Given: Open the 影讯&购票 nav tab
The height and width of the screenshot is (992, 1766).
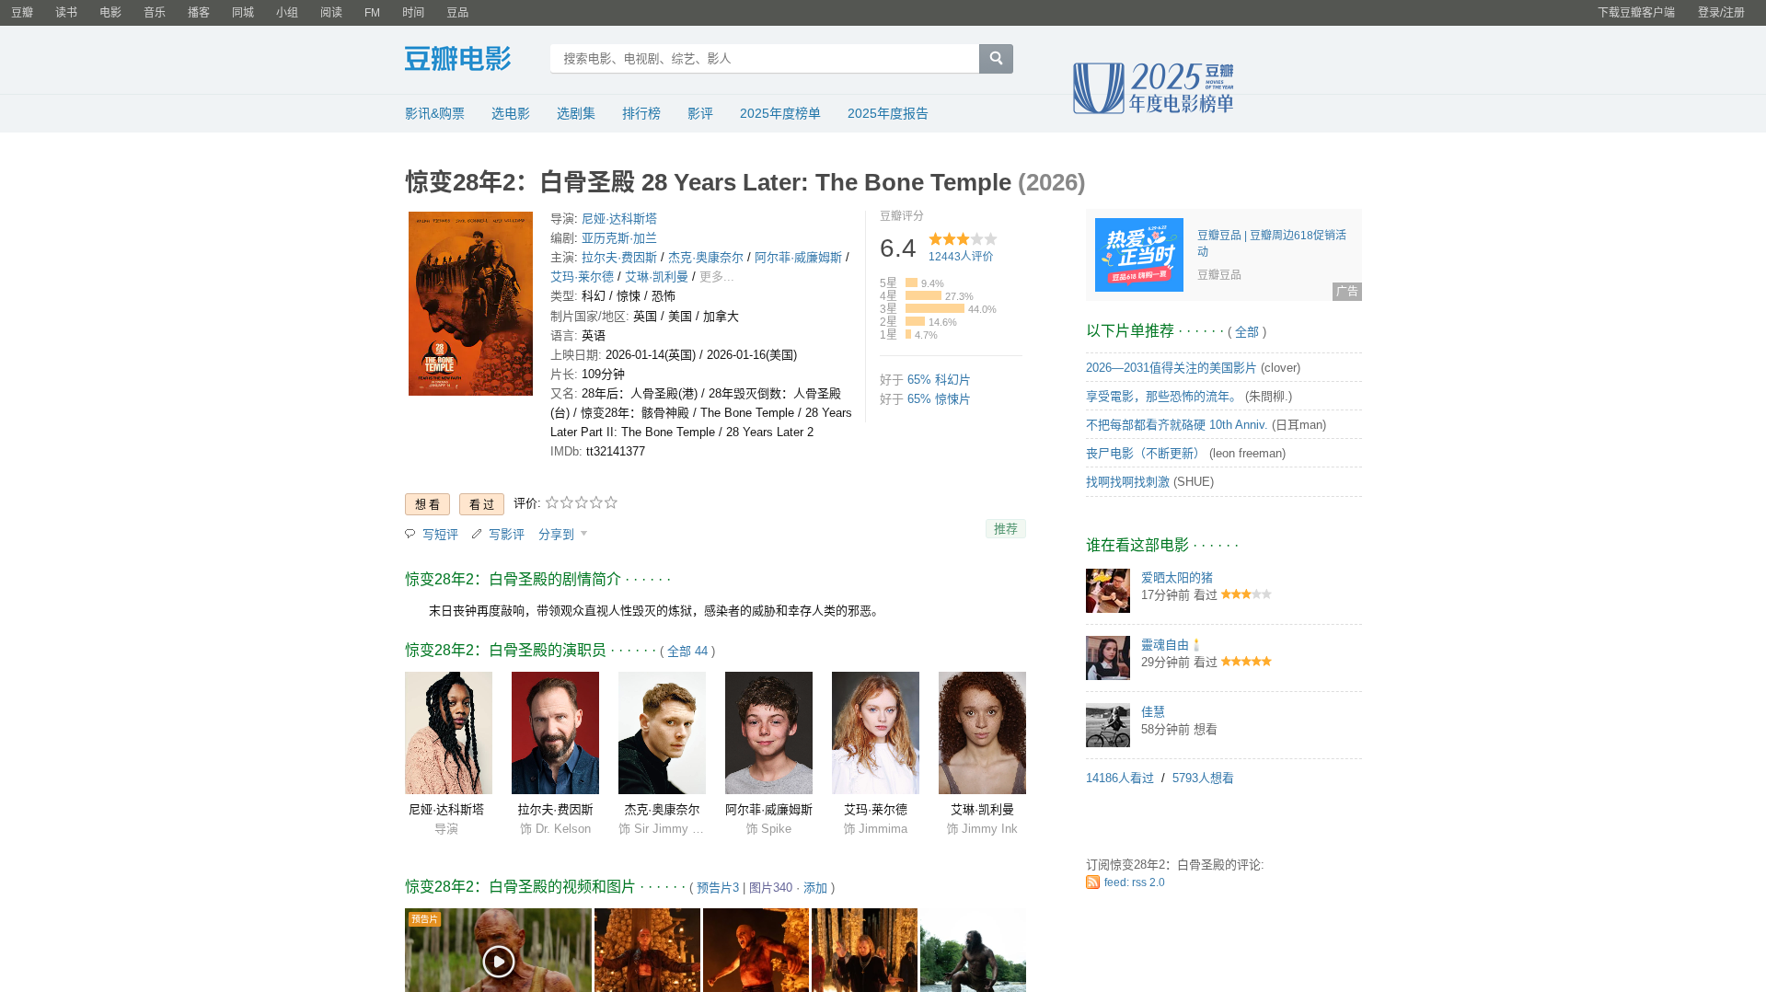Looking at the screenshot, I should [x=434, y=113].
